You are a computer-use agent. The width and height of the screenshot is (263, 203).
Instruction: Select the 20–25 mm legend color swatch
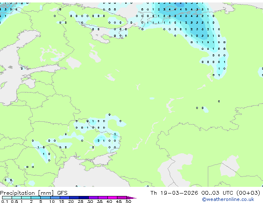74,198
